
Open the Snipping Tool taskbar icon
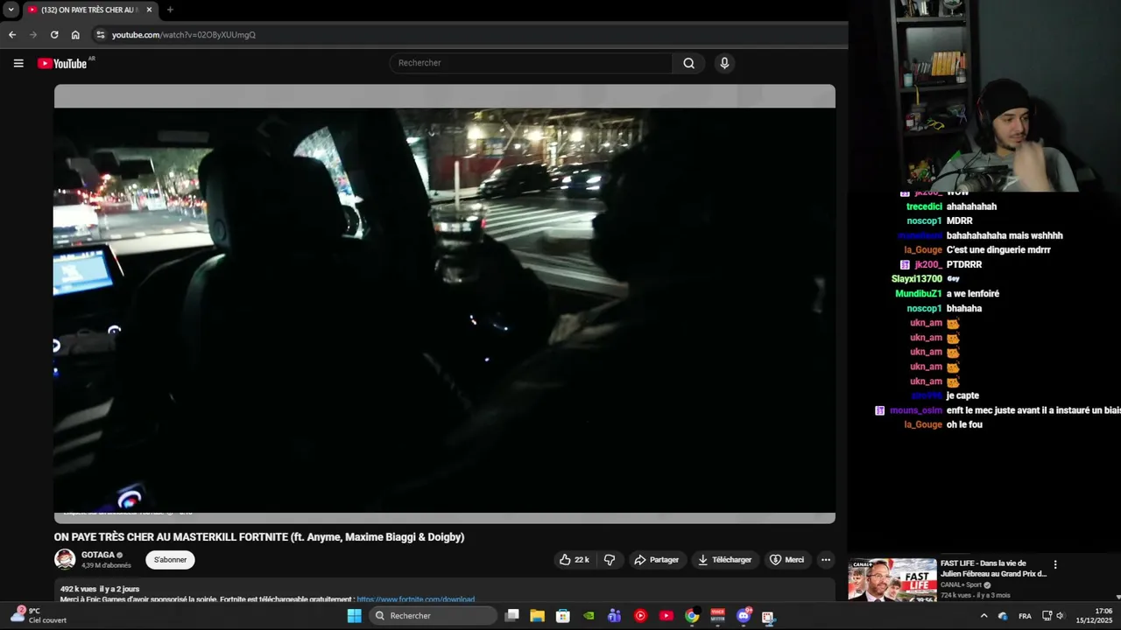tap(769, 616)
